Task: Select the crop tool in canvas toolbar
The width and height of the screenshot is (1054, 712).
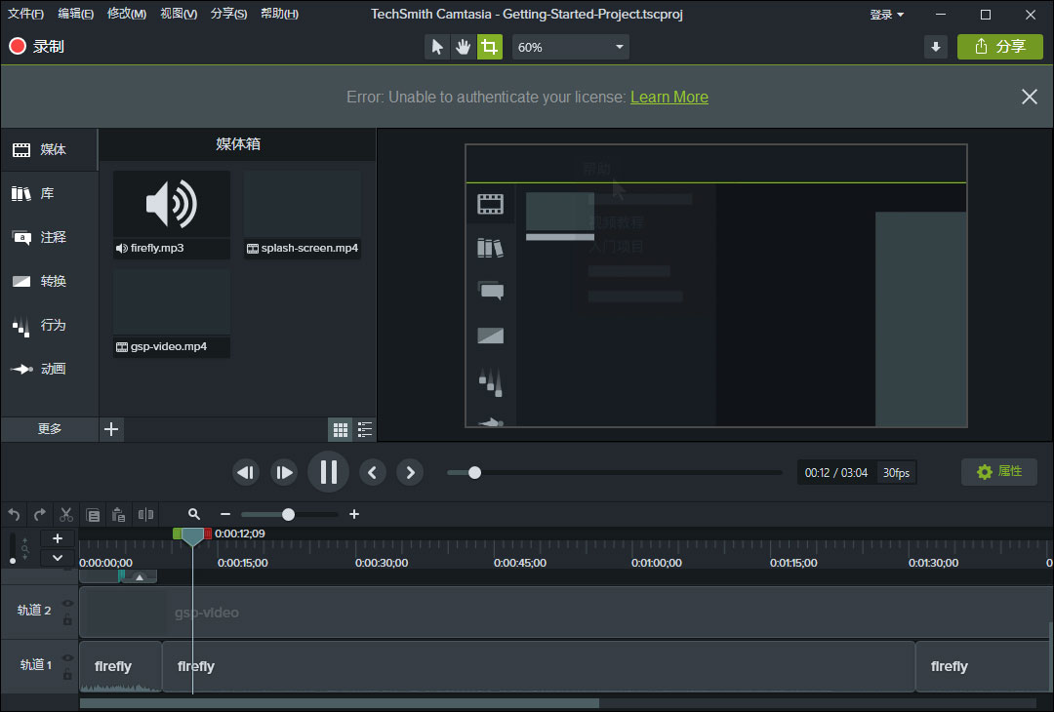Action: tap(489, 47)
